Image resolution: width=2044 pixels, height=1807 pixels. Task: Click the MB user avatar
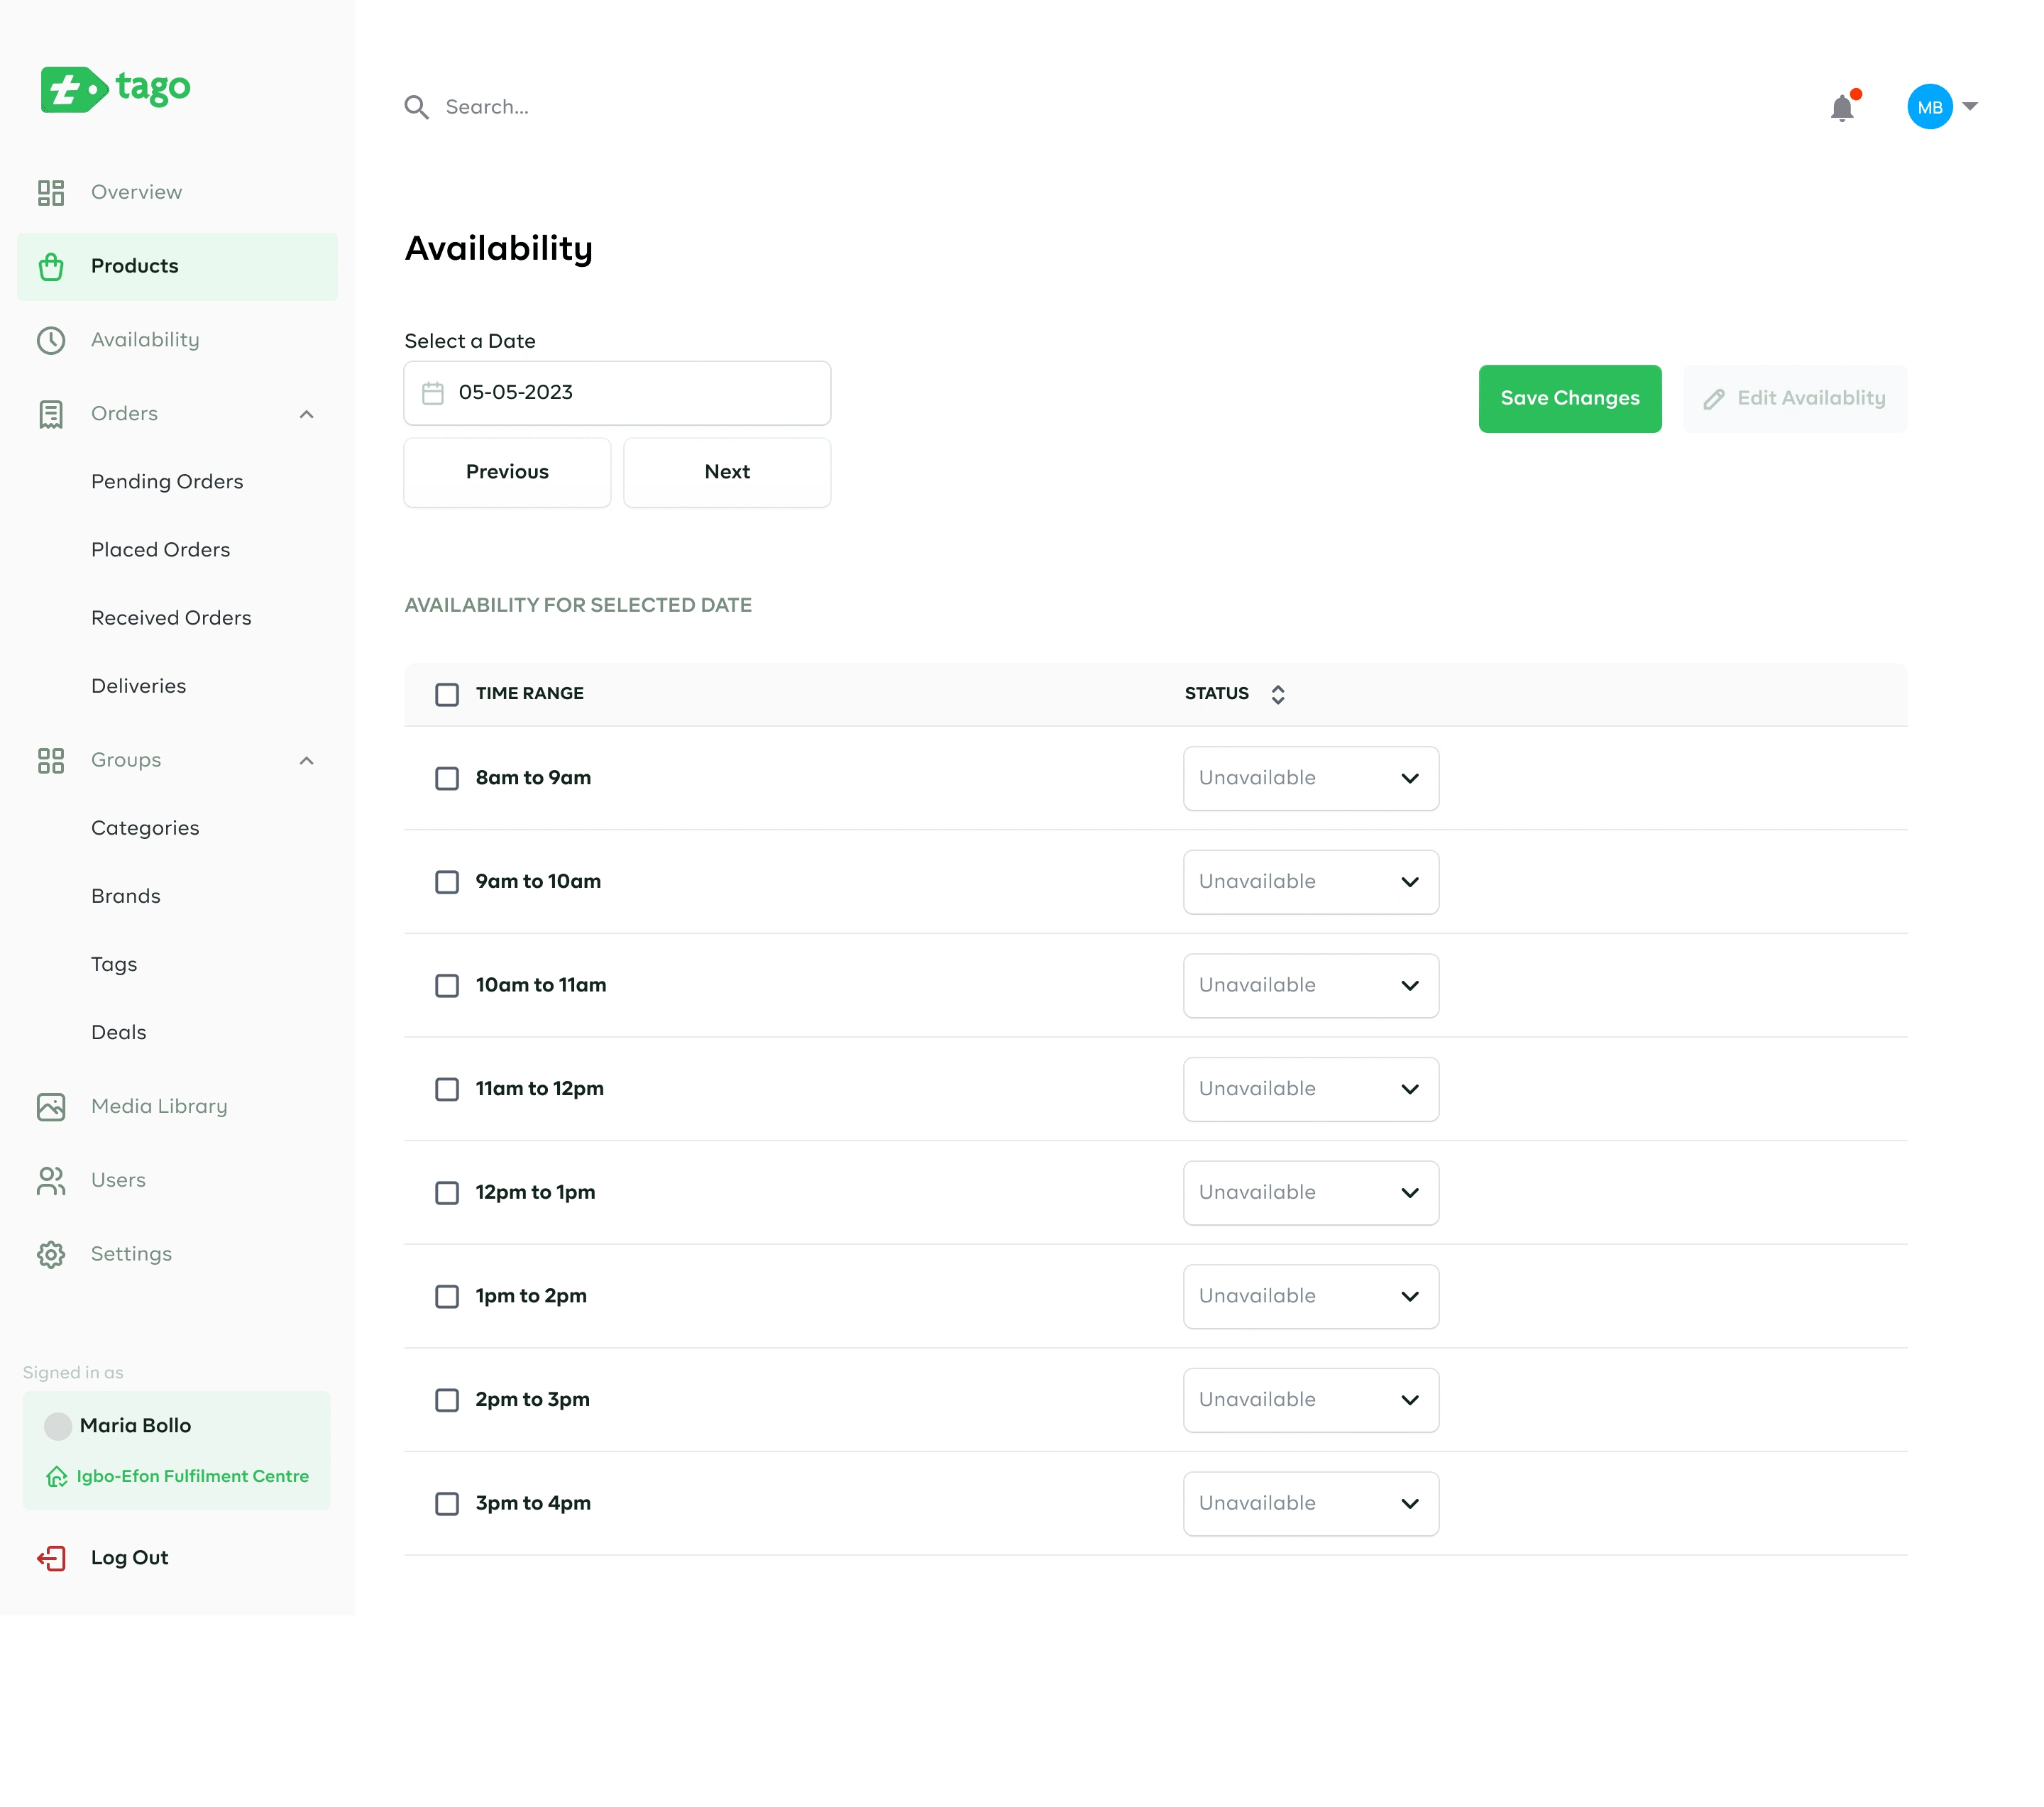1928,107
